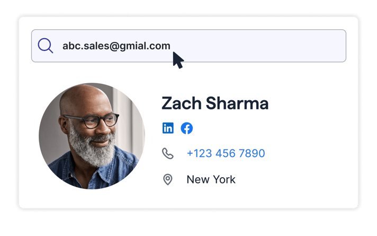This screenshot has width=377, height=236.
Task: Open the Facebook profile icon
Action: [x=187, y=128]
